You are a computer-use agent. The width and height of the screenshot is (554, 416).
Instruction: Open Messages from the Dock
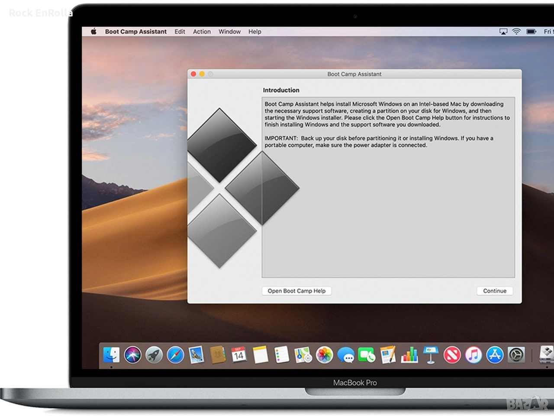click(345, 355)
